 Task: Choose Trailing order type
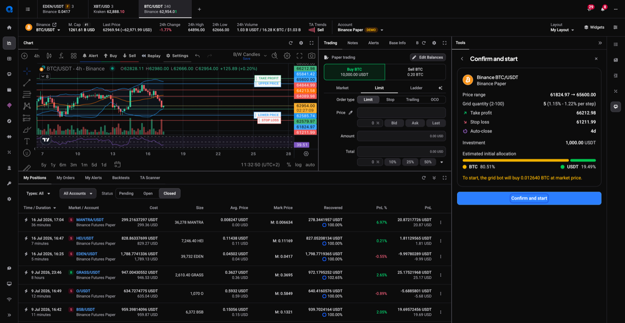412,99
